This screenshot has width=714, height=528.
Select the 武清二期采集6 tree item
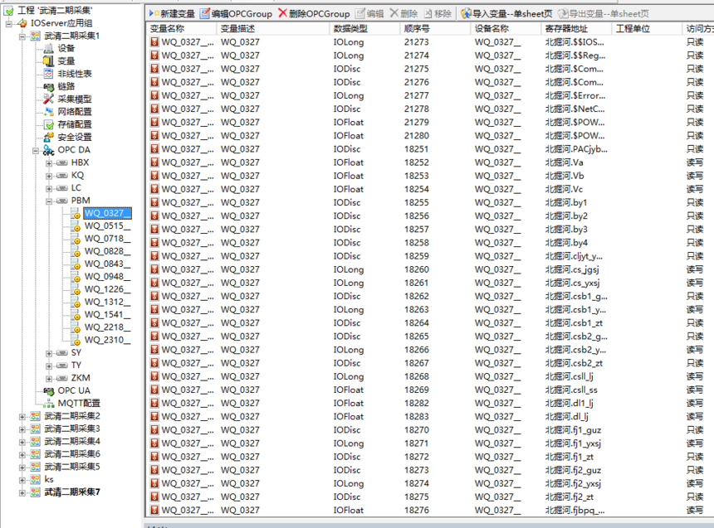[72, 454]
